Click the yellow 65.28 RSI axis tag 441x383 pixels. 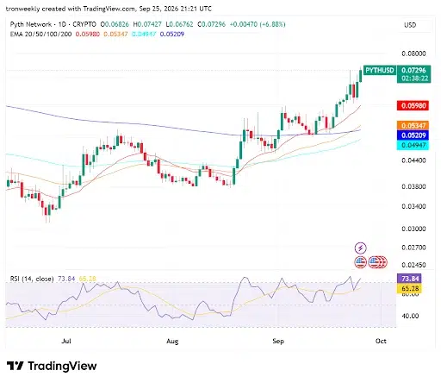point(409,288)
